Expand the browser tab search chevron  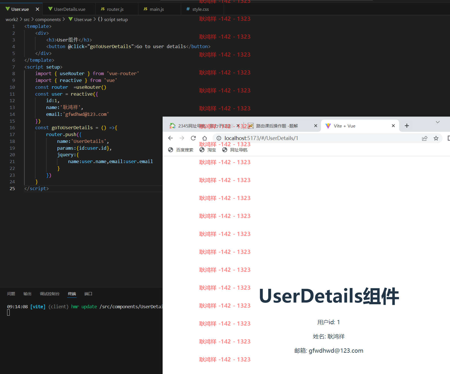tap(438, 122)
